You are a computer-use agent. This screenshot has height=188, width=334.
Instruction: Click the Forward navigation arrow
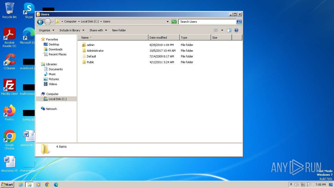coord(47,22)
